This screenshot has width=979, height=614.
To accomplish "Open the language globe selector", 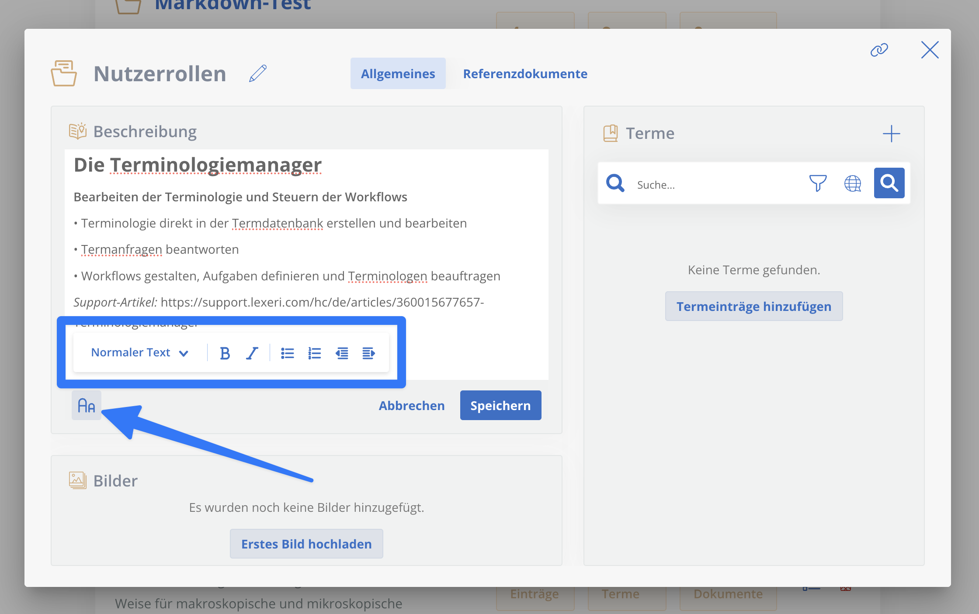I will (x=853, y=183).
